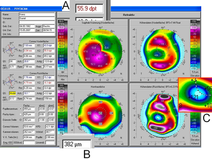The image size is (212, 159).
Task: Click the Dünnste Stelle circle marker
Action: point(21,120)
